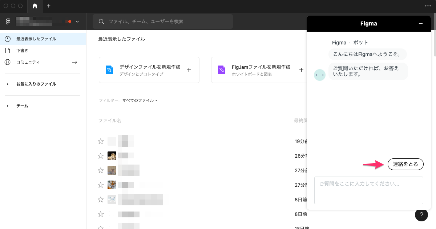
Task: Switch to the home tab
Action: [x=35, y=6]
